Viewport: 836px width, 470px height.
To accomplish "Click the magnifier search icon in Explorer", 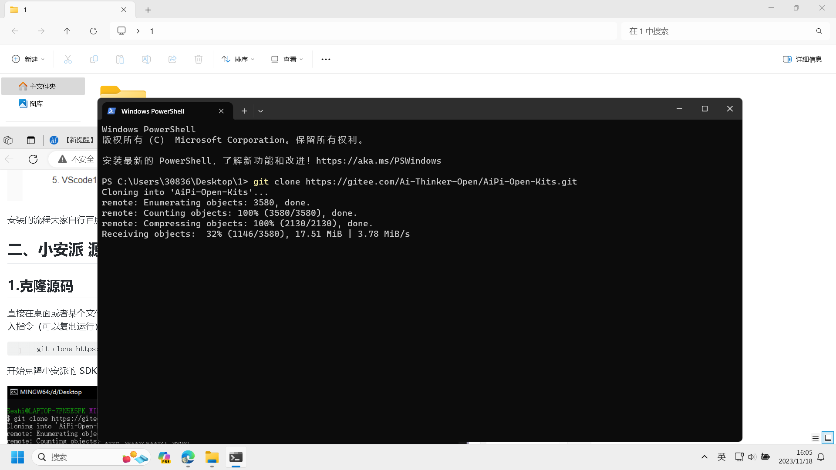I will tap(819, 31).
